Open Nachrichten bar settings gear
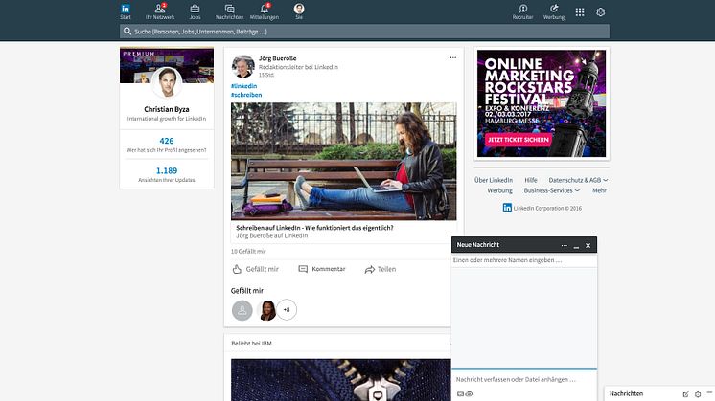 pyautogui.click(x=698, y=394)
